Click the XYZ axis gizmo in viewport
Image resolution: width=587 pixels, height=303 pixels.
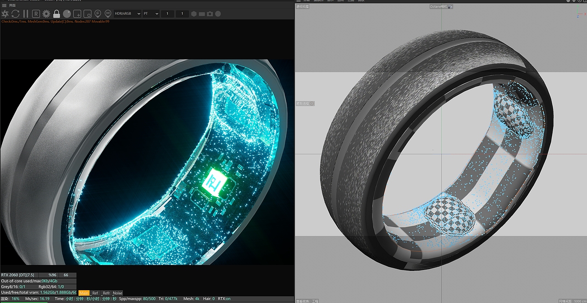point(580,13)
